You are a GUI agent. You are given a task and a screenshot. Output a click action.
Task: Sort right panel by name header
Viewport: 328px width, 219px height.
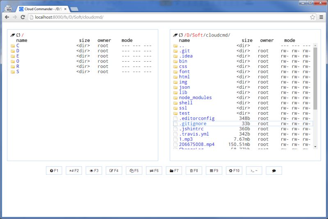[x=184, y=40]
